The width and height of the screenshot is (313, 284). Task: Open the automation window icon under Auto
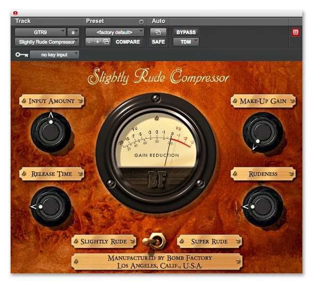158,32
